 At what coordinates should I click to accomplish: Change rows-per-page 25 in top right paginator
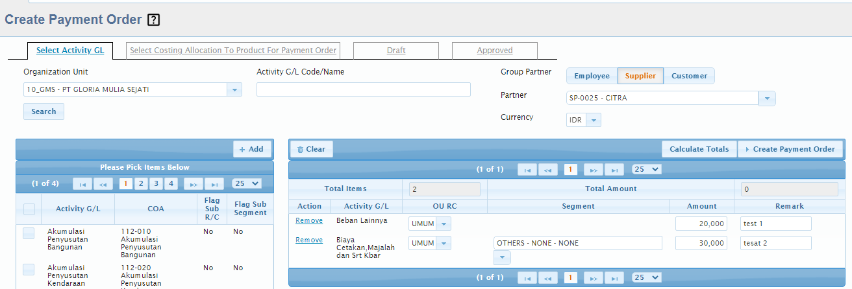[x=646, y=169]
